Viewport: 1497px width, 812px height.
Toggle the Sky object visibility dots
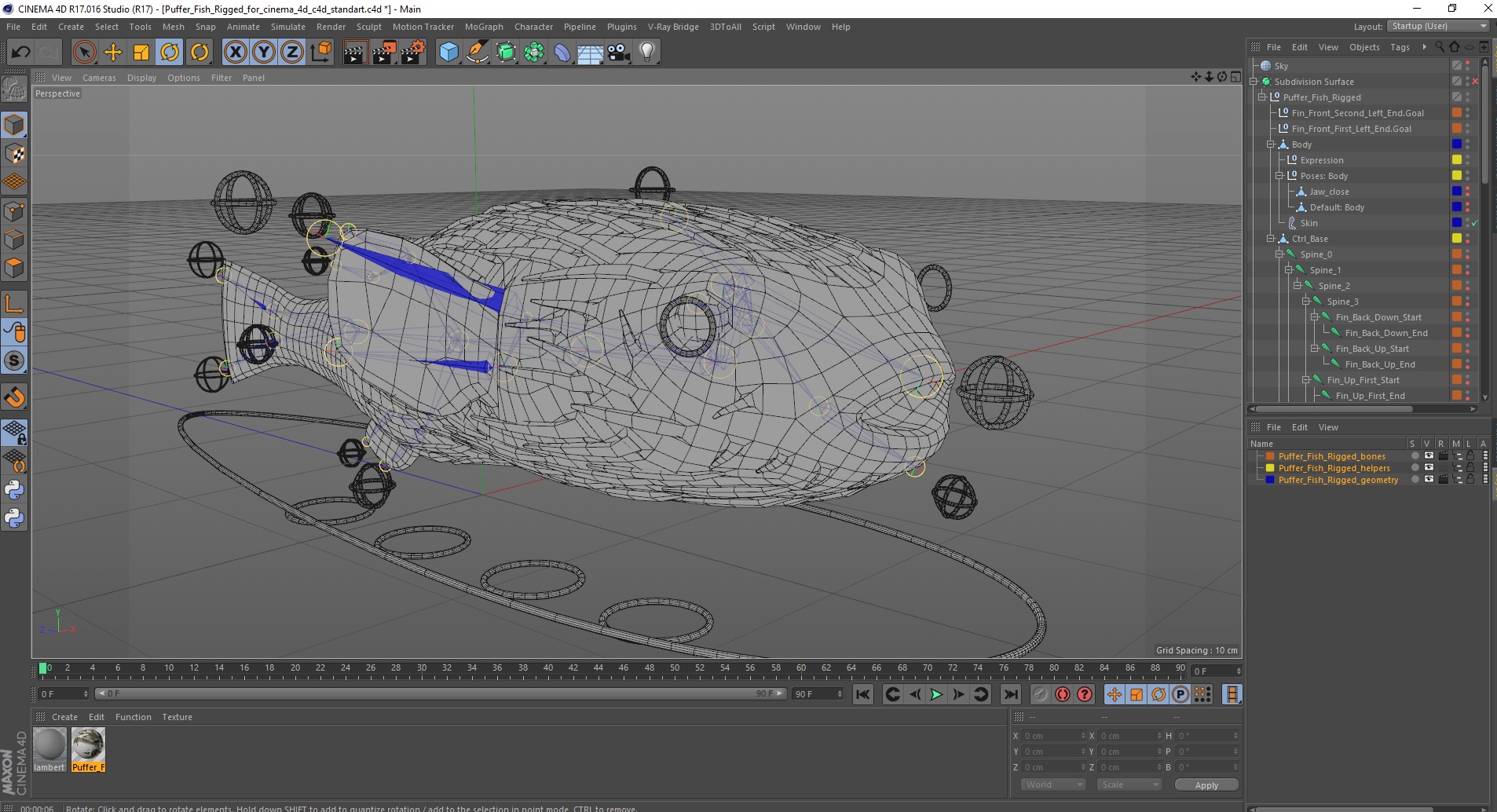point(1467,66)
